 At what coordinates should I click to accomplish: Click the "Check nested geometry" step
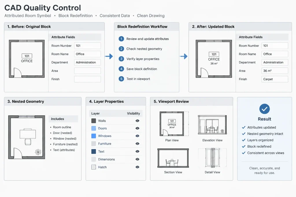pos(140,49)
